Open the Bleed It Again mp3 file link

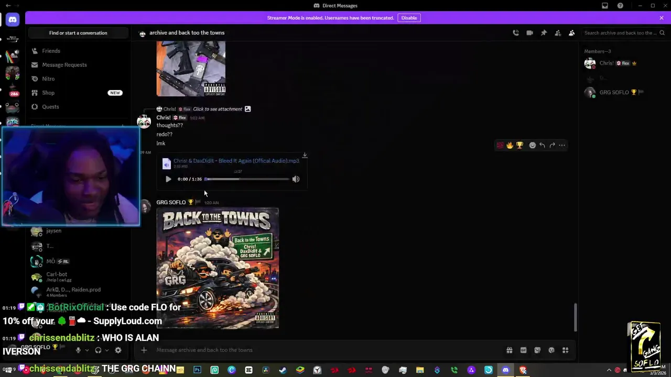(236, 161)
